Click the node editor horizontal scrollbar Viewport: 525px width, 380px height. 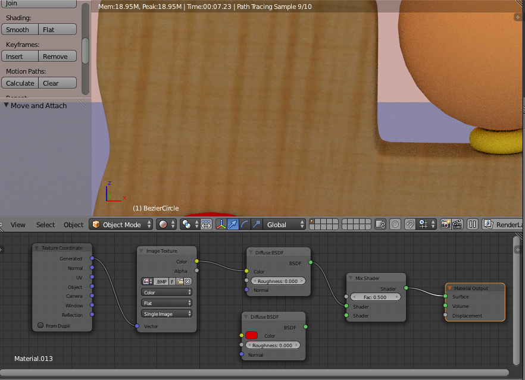pyautogui.click(x=255, y=373)
